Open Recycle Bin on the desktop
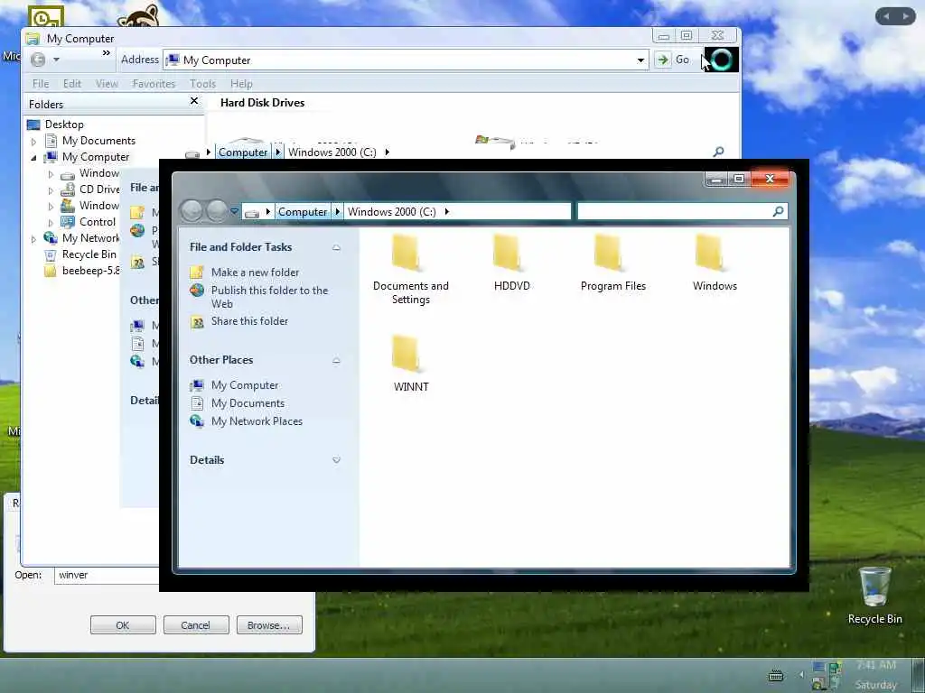The width and height of the screenshot is (925, 693). tap(874, 596)
